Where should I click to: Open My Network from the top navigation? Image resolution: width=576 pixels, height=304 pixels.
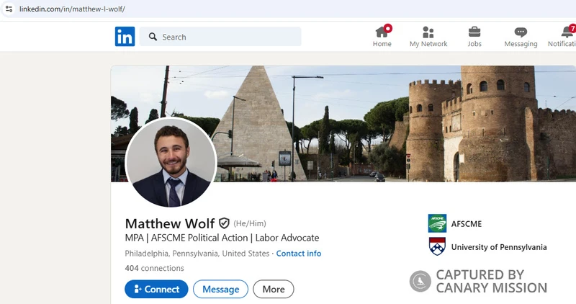tap(428, 32)
